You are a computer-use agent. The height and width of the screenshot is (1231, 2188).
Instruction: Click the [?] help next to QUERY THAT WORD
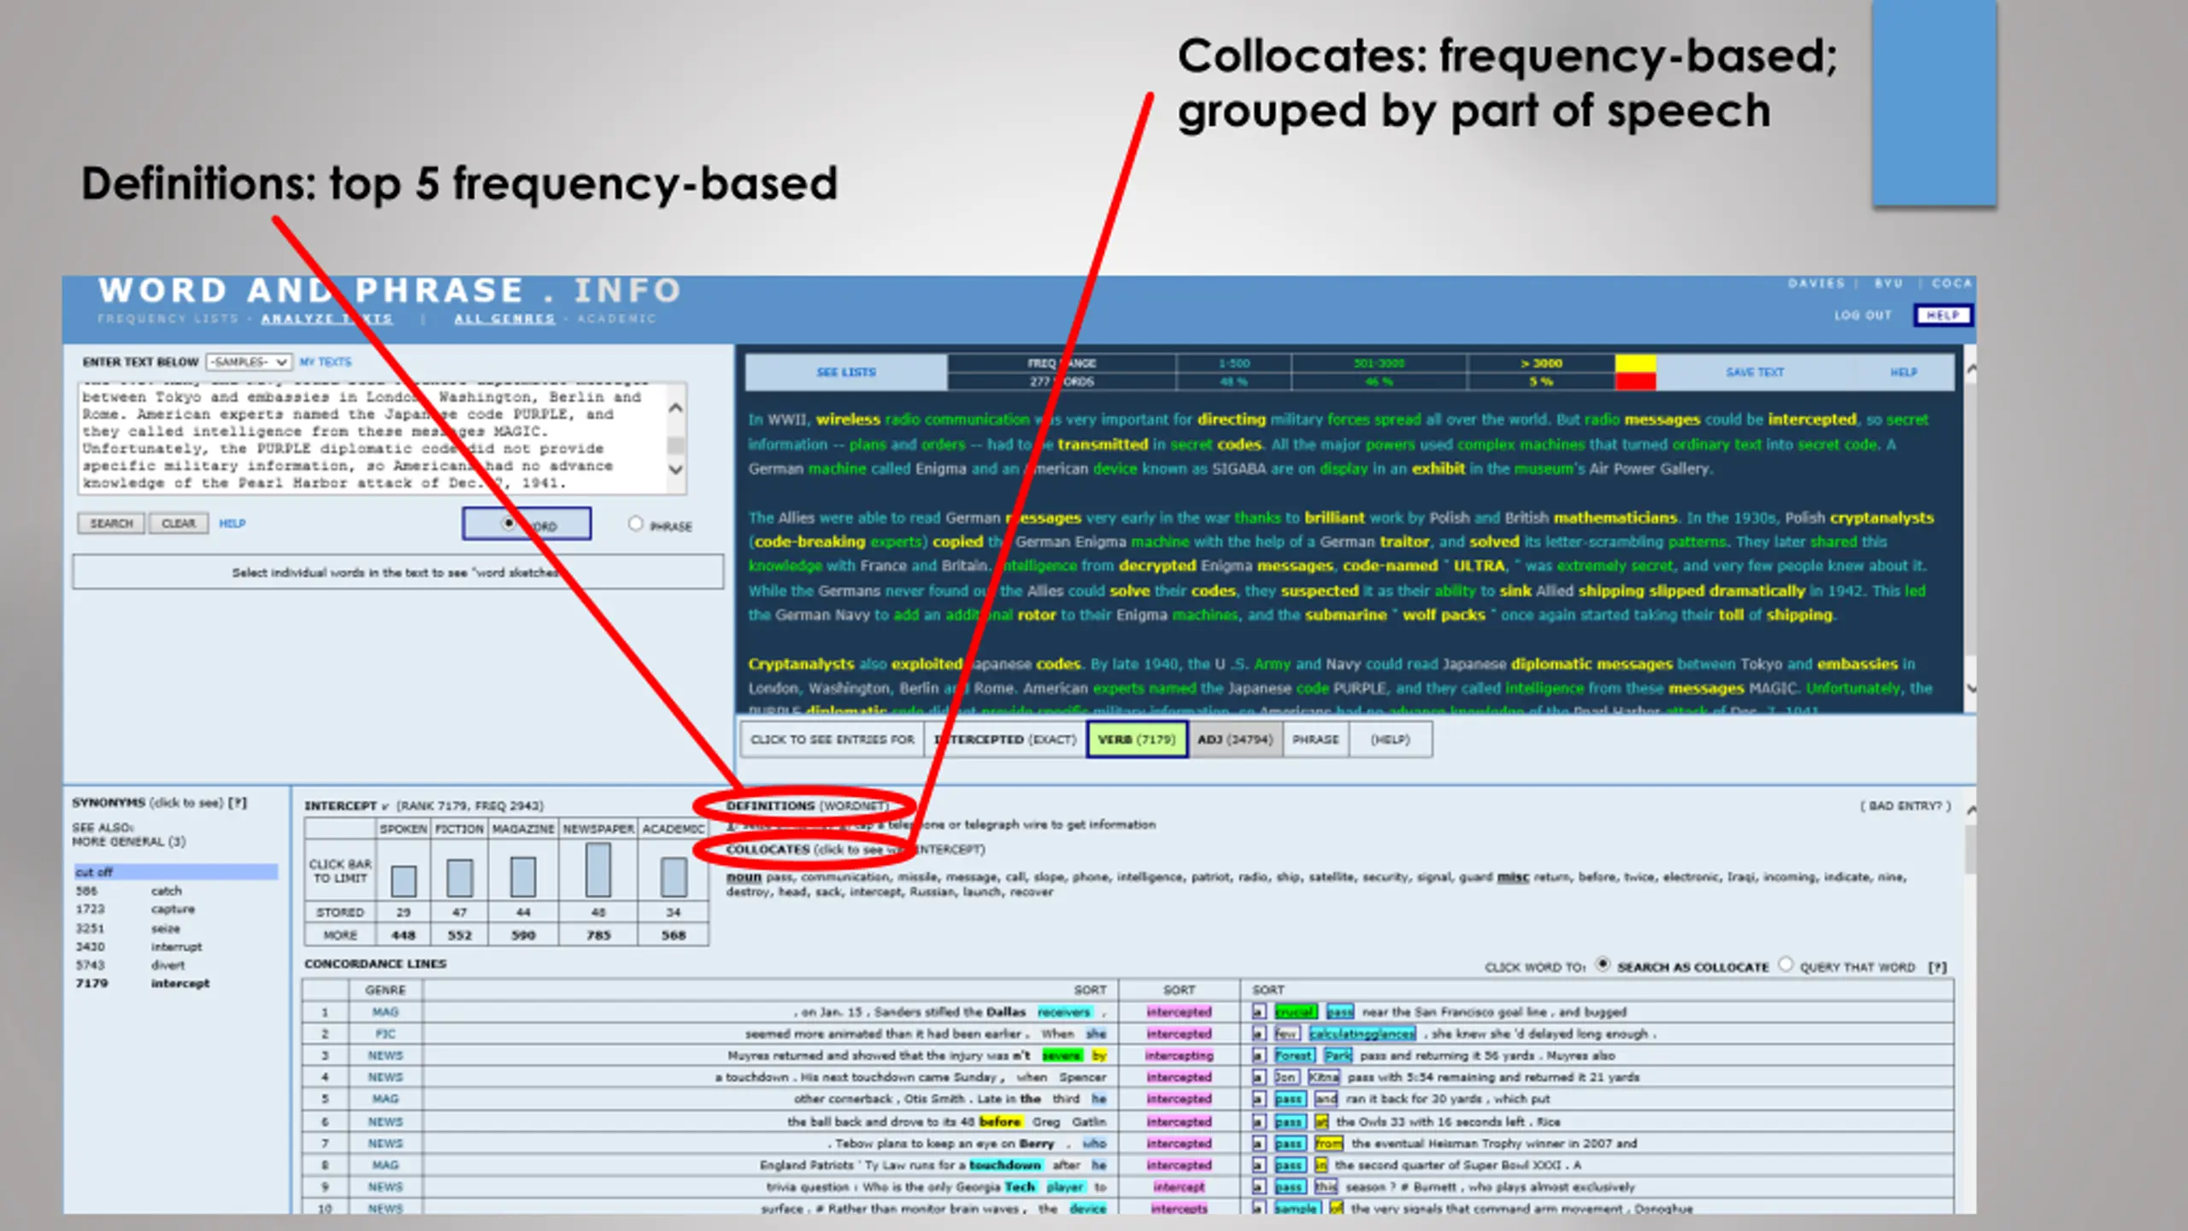tap(1938, 968)
